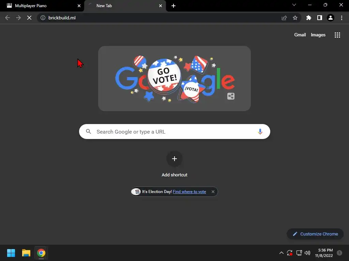The height and width of the screenshot is (261, 349).
Task: Open the Google apps grid
Action: pos(337,35)
